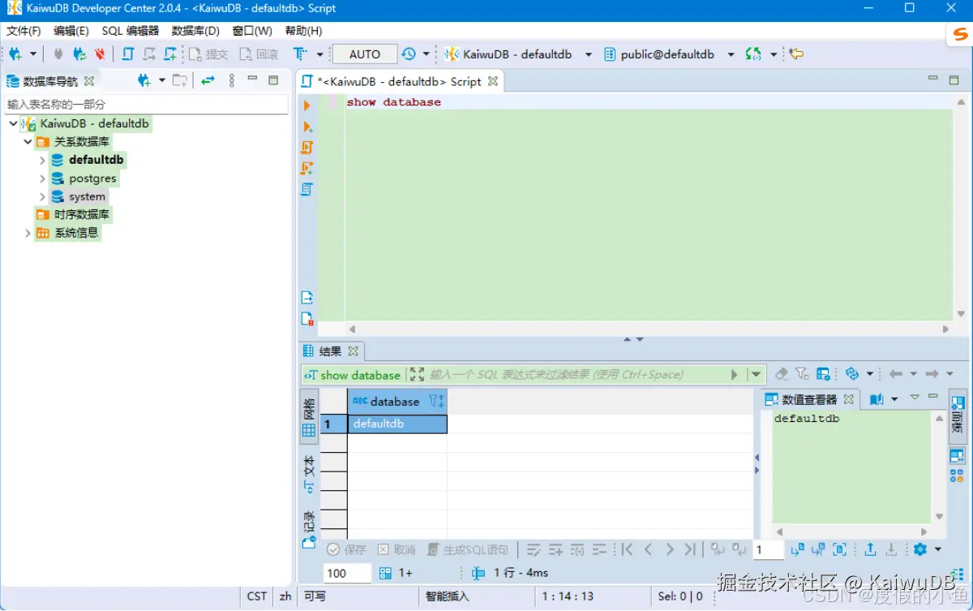Screen dimensions: 973x611
Task: Click the Reconnect icon in main toolbar
Action: tap(79, 54)
